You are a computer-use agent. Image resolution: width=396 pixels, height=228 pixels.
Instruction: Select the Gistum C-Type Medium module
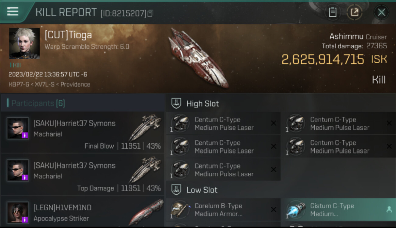(338, 210)
